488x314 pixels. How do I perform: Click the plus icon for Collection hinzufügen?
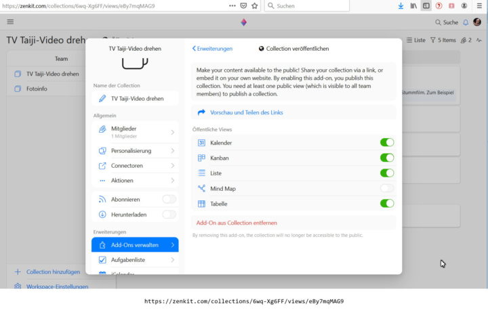pos(18,272)
